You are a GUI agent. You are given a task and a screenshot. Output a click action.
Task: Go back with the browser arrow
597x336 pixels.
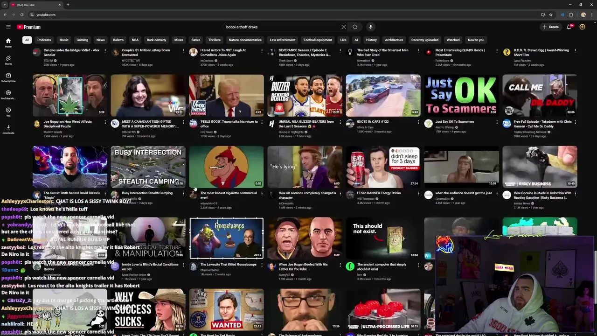pos(5,14)
